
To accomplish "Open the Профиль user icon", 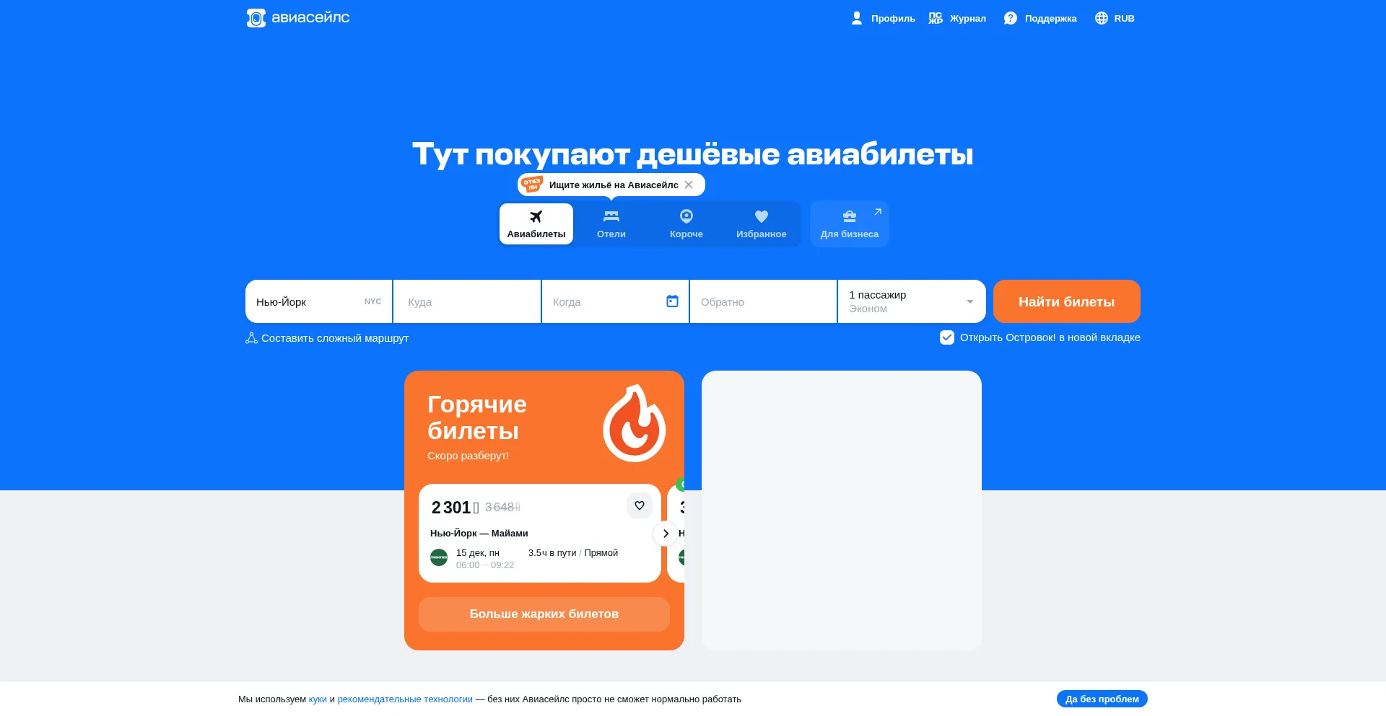I will tap(857, 18).
